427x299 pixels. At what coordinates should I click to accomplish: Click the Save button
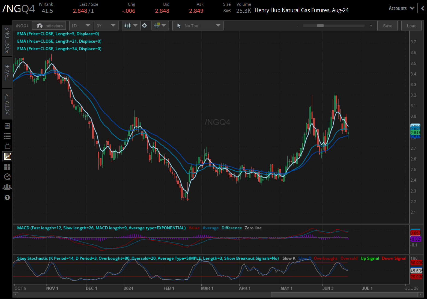387,25
